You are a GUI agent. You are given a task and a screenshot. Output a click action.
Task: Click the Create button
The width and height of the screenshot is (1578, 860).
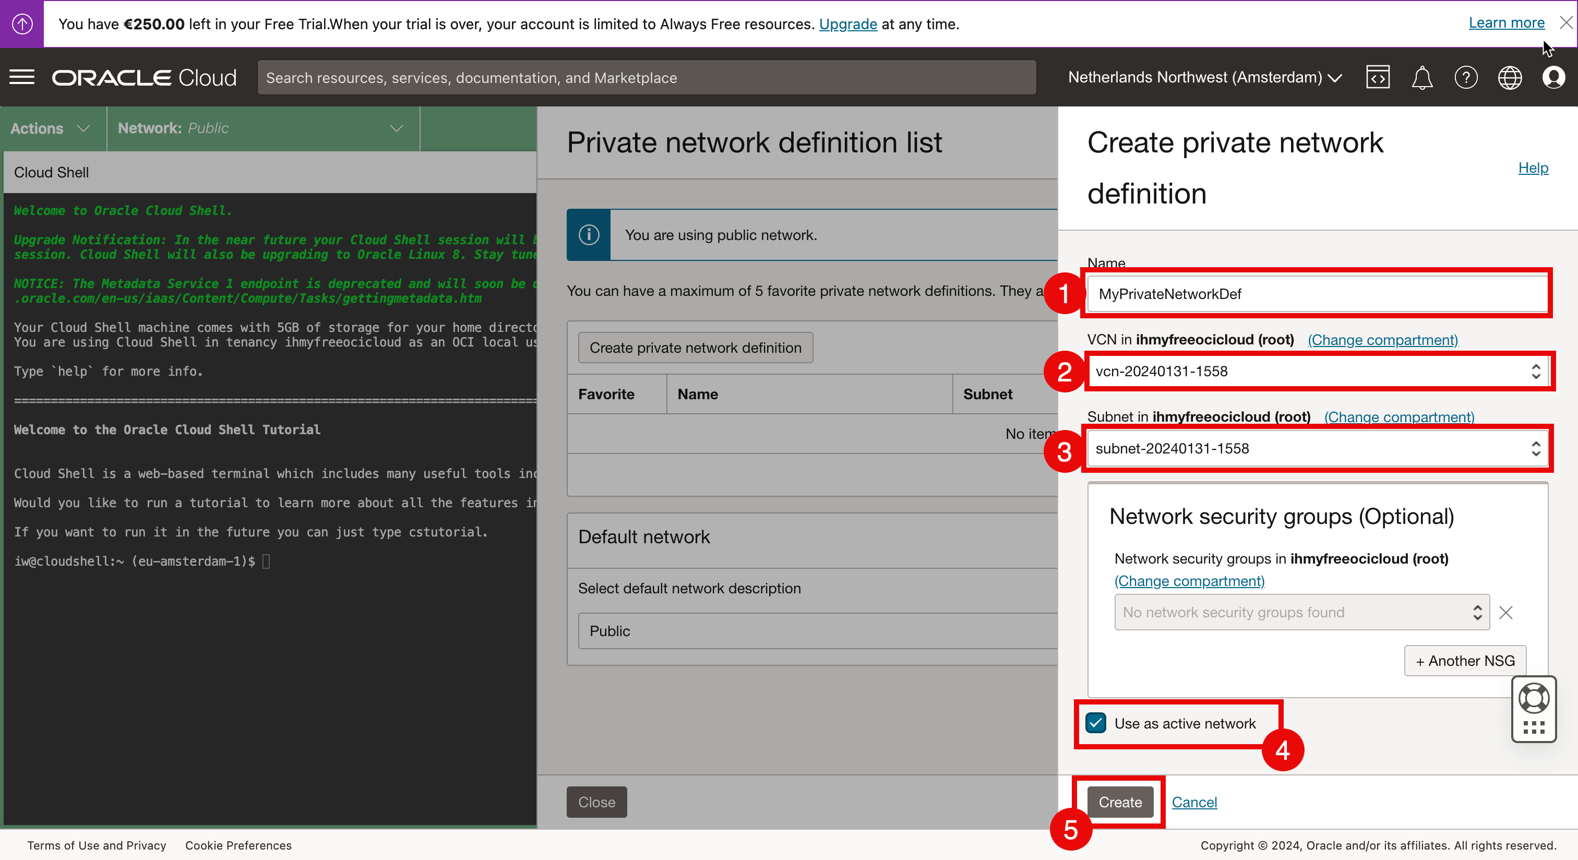[1119, 802]
